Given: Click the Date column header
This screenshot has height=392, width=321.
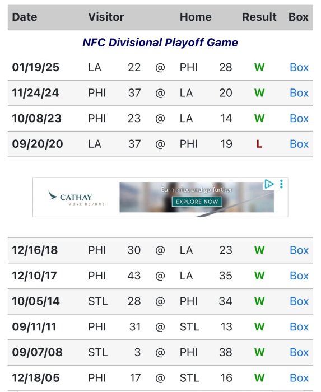Looking at the screenshot, I should point(25,17).
